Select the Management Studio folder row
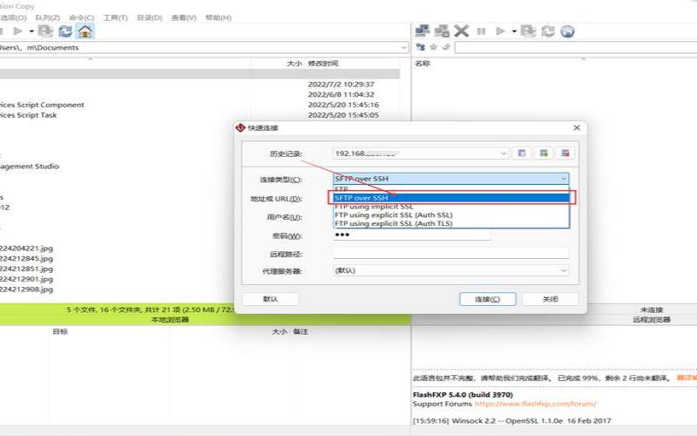 point(30,167)
